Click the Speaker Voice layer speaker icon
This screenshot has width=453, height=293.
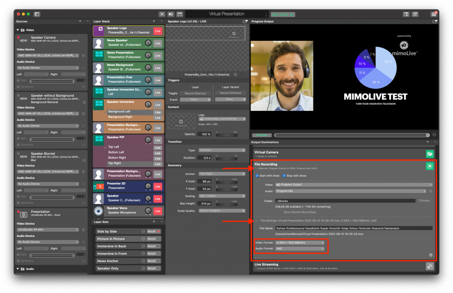[x=98, y=211]
